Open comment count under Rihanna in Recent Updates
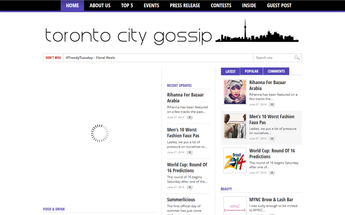This screenshot has width=345, height=215. 190,118
